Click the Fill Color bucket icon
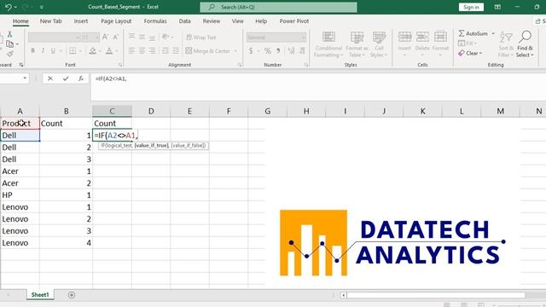546x307 pixels. 92,51
